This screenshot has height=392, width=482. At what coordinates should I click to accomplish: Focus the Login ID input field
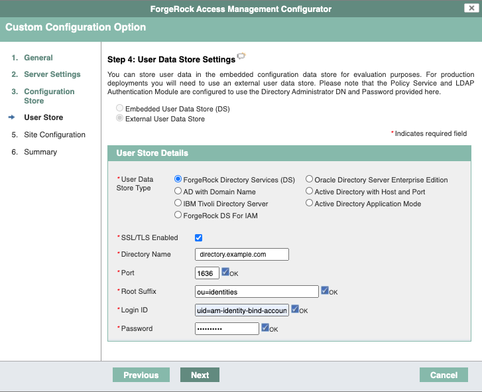click(242, 310)
